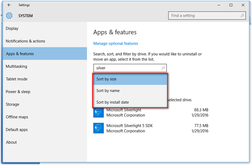Open Power & sleep settings

(18, 92)
